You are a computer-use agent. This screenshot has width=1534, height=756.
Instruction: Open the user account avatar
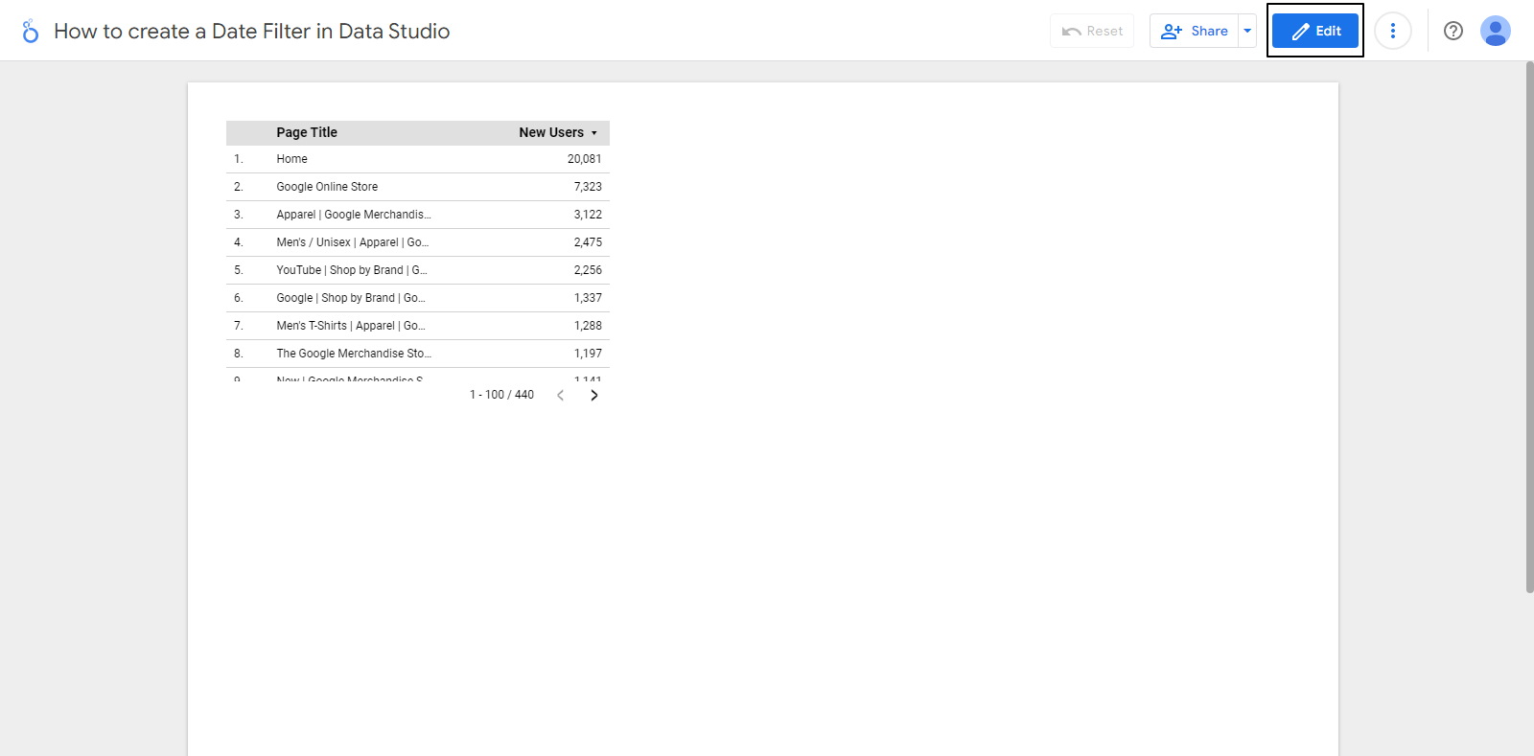click(x=1496, y=31)
